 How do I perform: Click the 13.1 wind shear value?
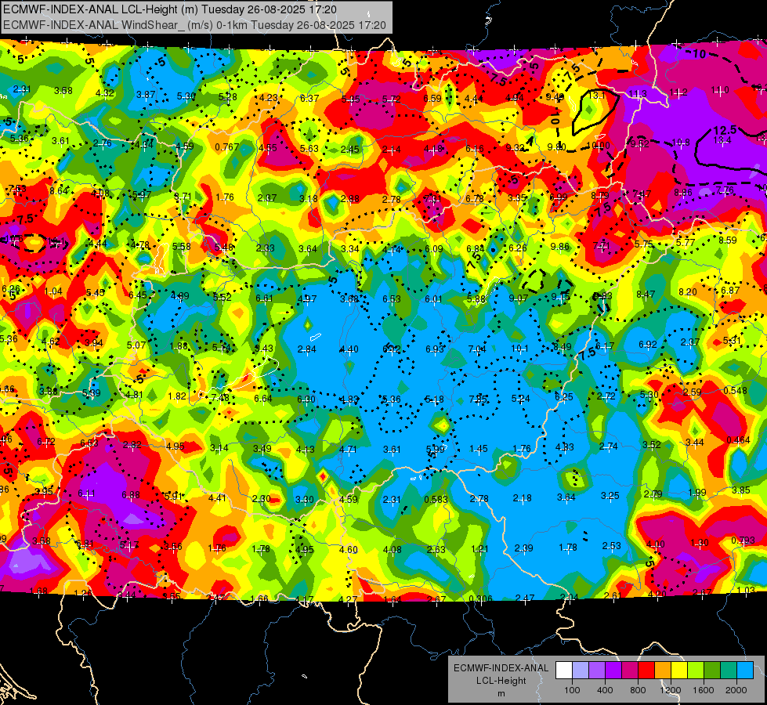tap(597, 95)
